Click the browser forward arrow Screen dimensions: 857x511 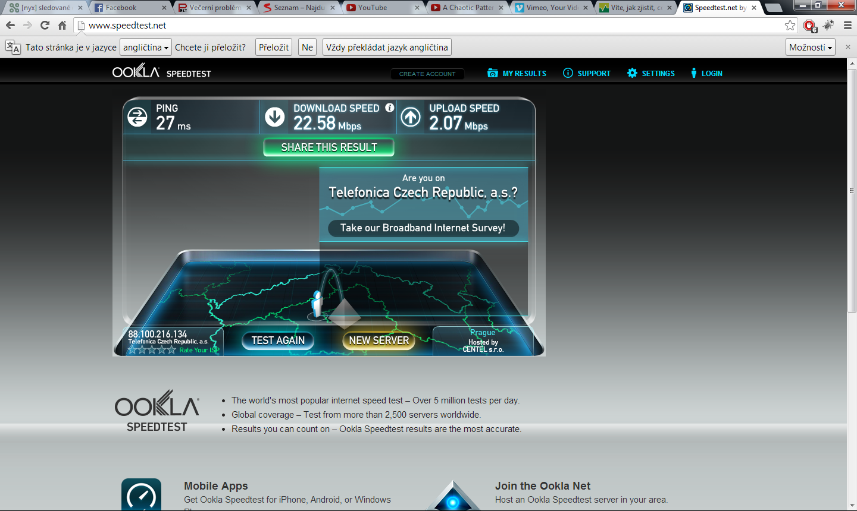[x=27, y=25]
